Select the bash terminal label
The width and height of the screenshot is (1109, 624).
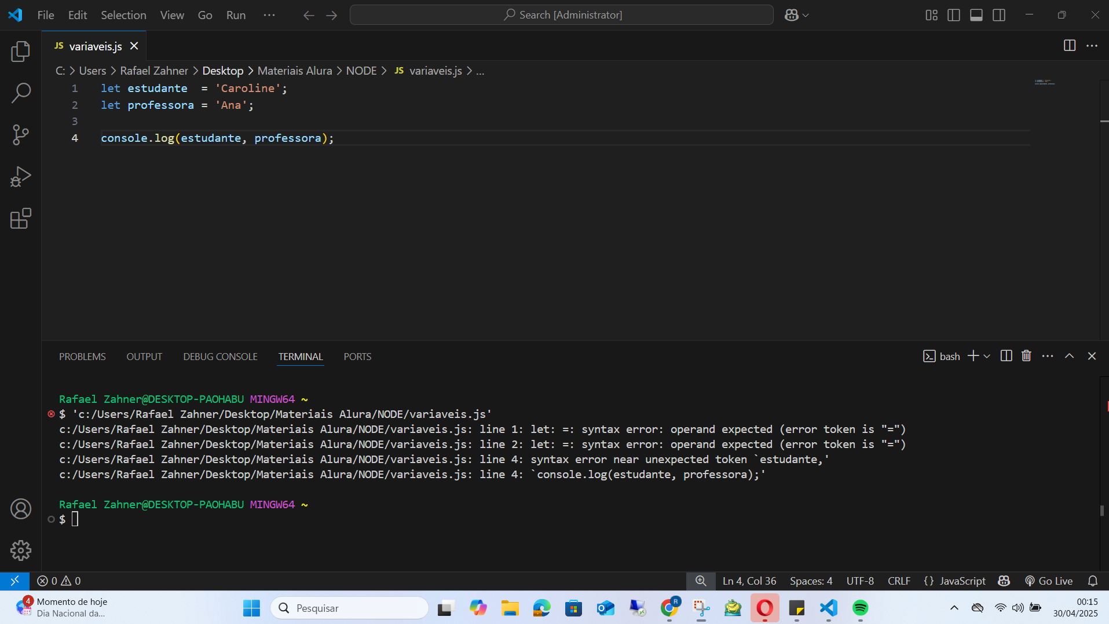(942, 356)
